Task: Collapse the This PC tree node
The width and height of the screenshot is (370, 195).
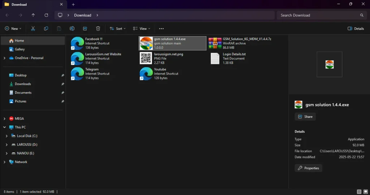Action: [x=4, y=127]
